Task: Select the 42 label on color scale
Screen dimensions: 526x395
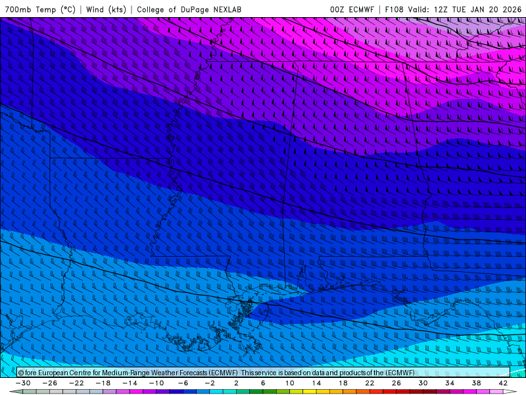Action: [x=503, y=383]
